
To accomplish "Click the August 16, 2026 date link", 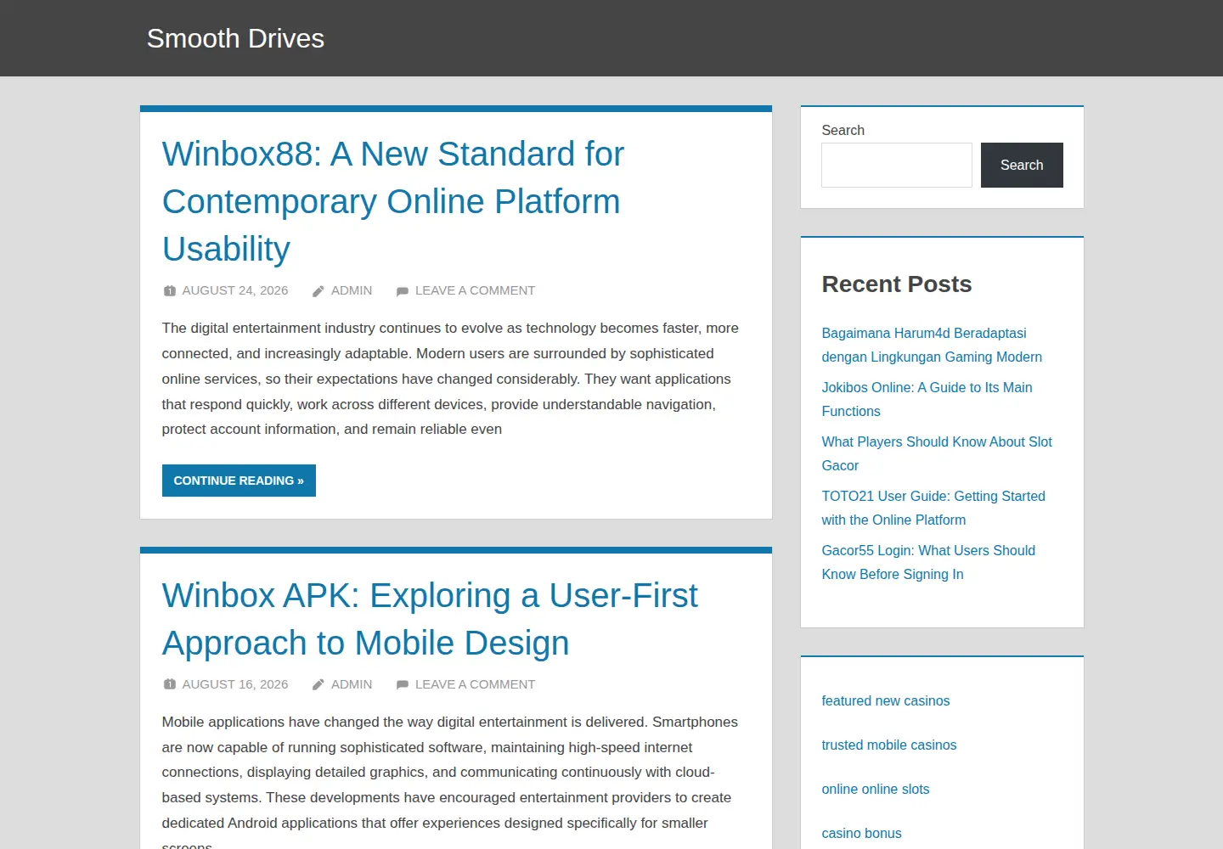I will click(235, 684).
